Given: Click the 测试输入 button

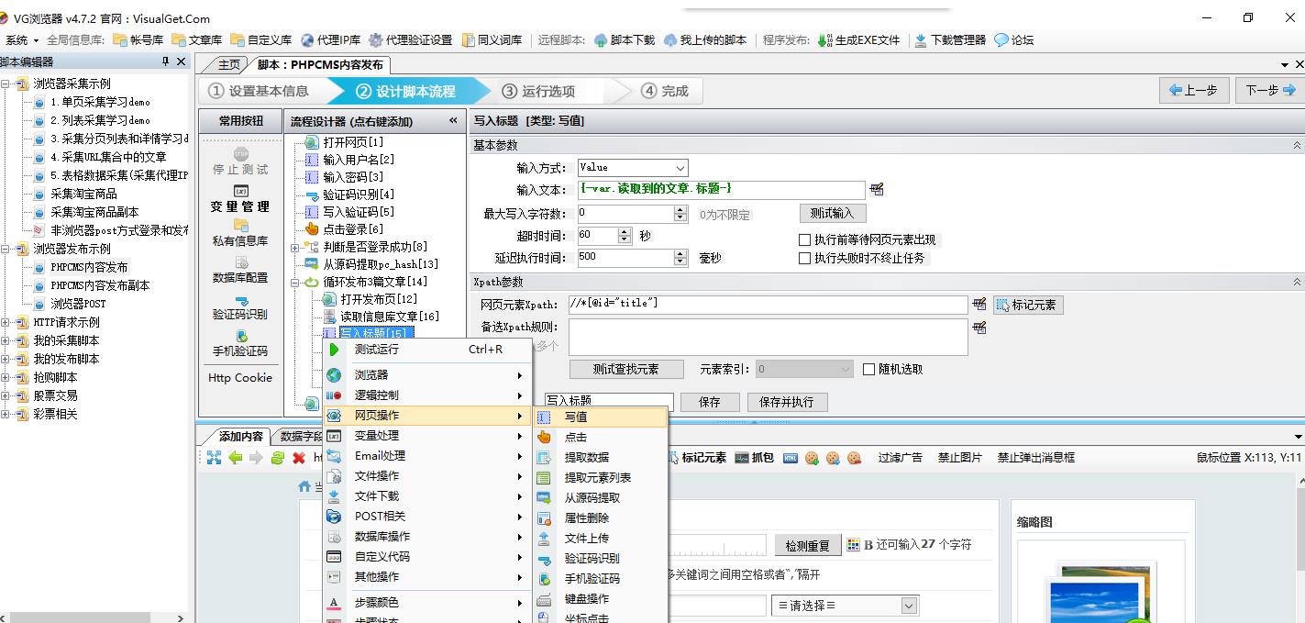Looking at the screenshot, I should click(x=832, y=213).
